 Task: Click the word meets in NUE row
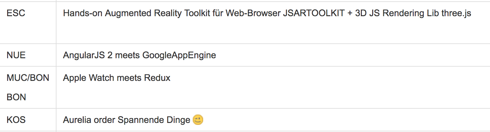(x=128, y=55)
